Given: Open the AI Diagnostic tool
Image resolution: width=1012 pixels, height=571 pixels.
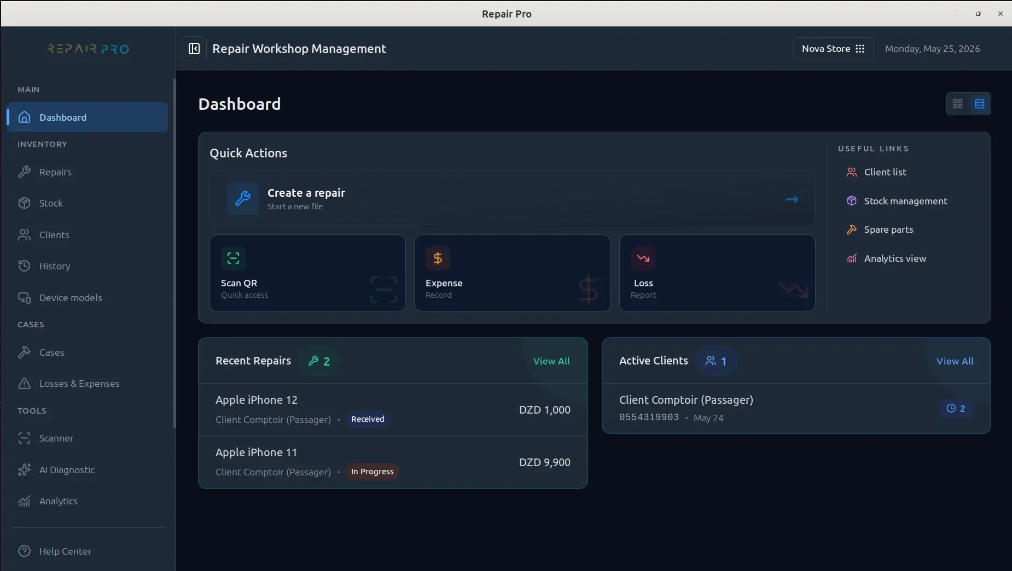Looking at the screenshot, I should pyautogui.click(x=88, y=470).
